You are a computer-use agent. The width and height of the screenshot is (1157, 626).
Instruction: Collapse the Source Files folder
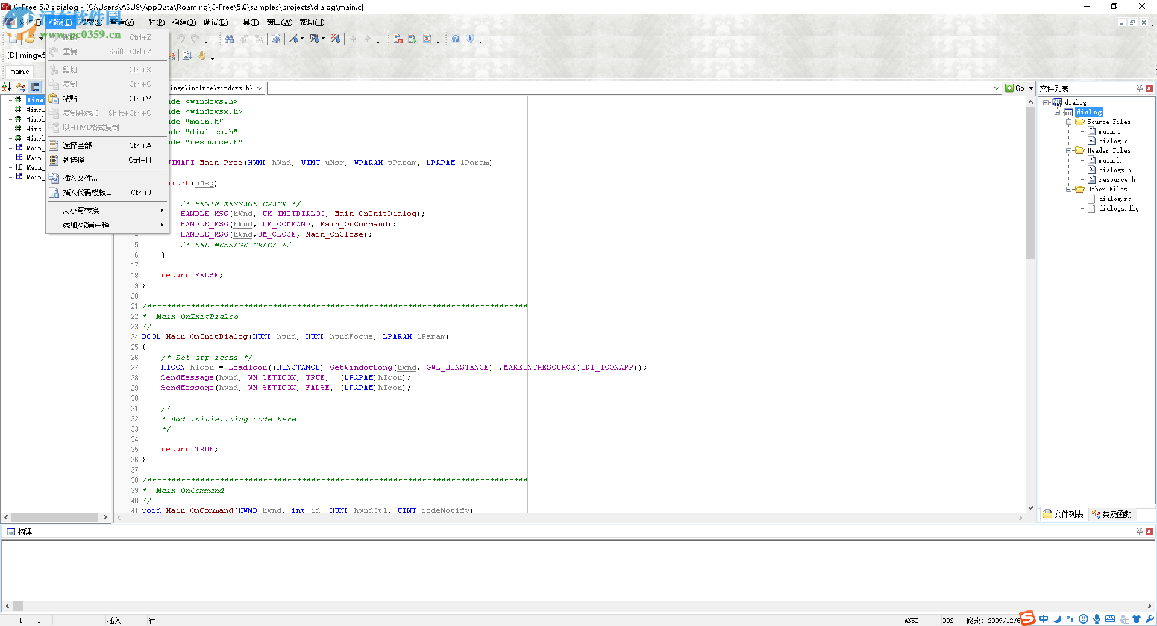click(x=1069, y=122)
